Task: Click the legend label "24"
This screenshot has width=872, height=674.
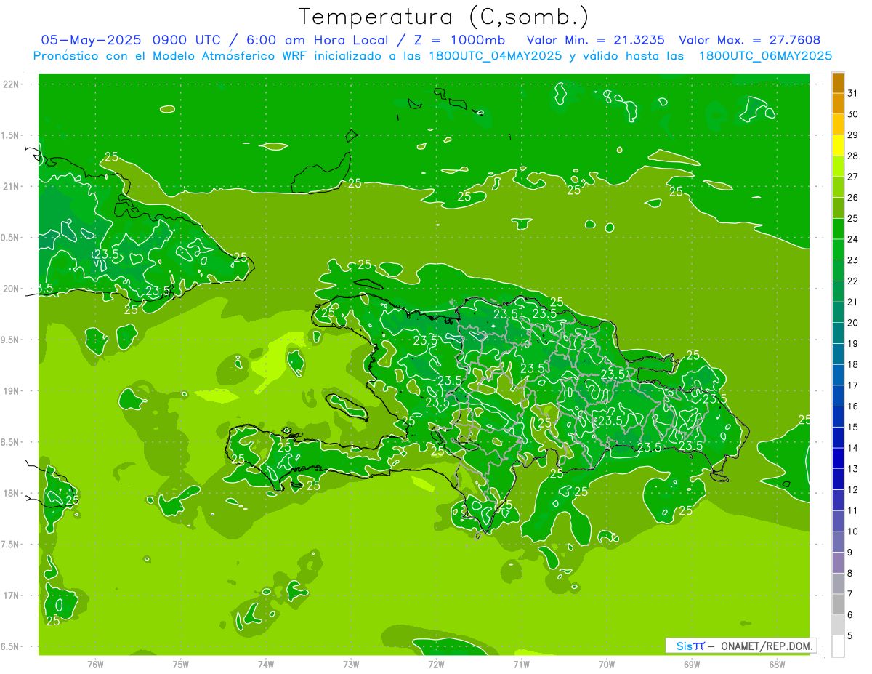Action: click(852, 239)
